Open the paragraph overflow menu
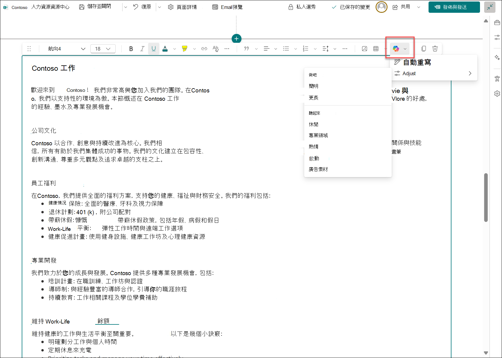This screenshot has height=358, width=502. coord(345,49)
